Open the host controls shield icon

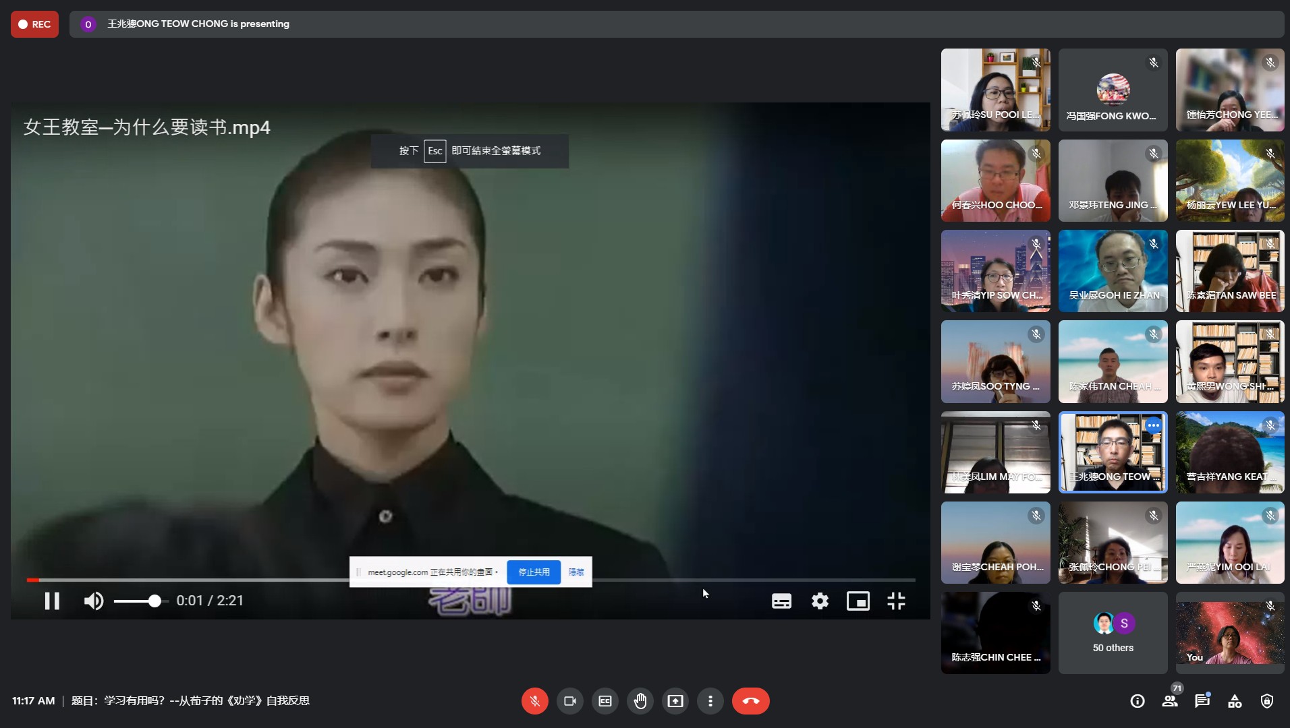pyautogui.click(x=1267, y=701)
